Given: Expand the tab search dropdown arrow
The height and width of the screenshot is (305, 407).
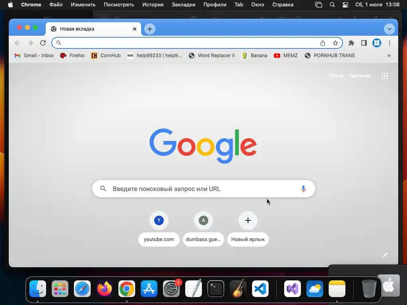Looking at the screenshot, I should click(x=389, y=29).
